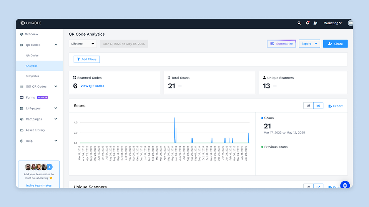This screenshot has height=207, width=369.
Task: Open Asset Library
Action: click(35, 130)
